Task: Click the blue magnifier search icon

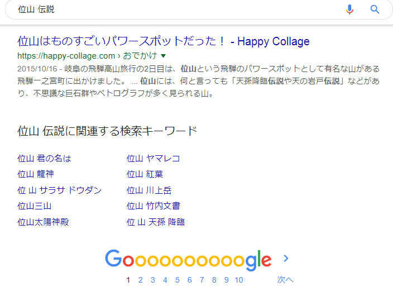Action: 375,9
